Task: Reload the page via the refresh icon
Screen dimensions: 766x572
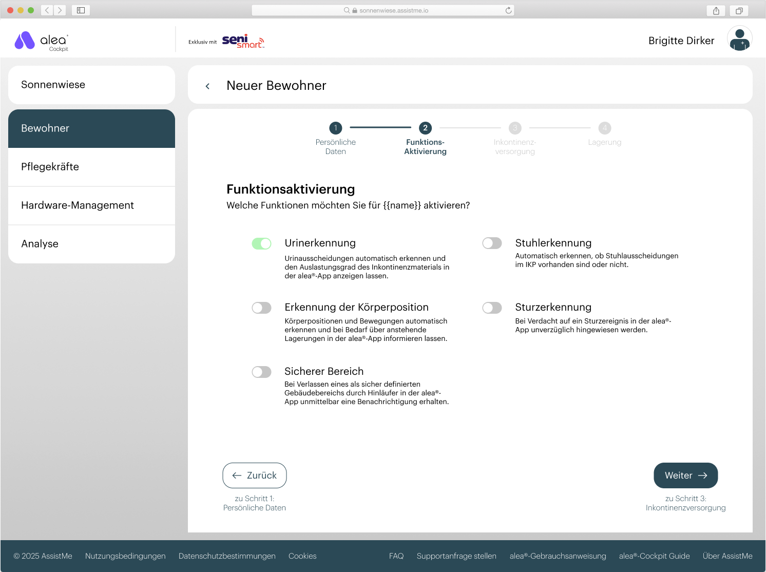Action: 508,10
